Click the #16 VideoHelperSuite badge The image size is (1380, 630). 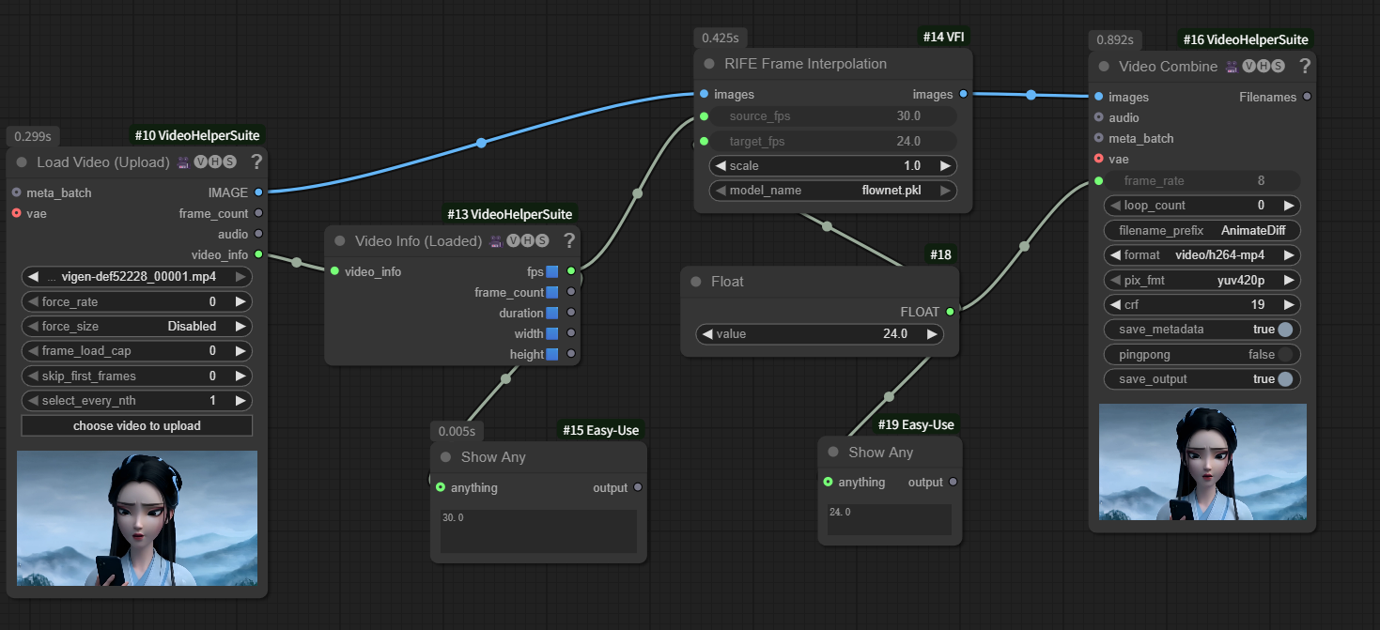pos(1245,39)
